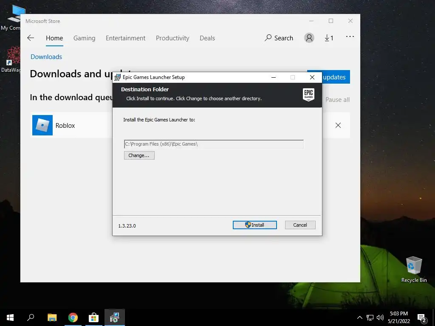
Task: Show hidden system tray icons
Action: click(359, 318)
